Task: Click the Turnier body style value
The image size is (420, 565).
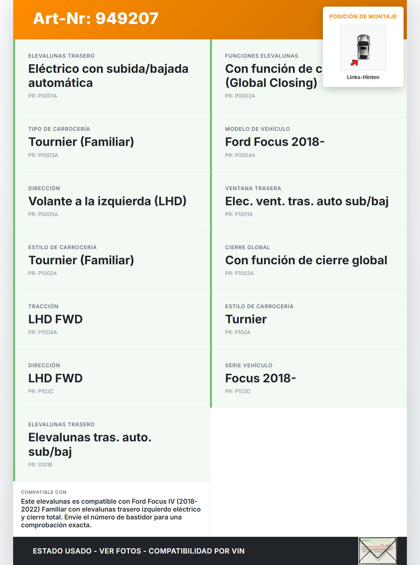Action: tap(246, 319)
